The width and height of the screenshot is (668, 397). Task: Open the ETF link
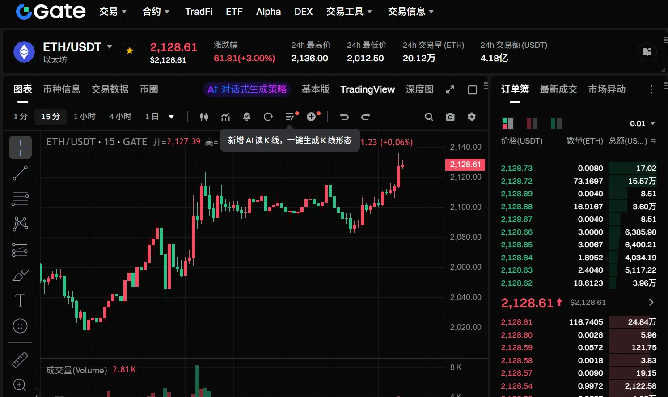[x=234, y=12]
